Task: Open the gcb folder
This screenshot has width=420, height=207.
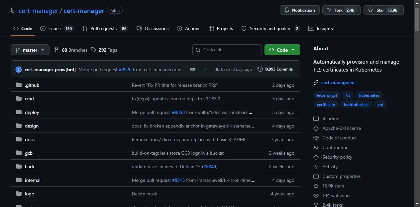Action: coord(29,153)
